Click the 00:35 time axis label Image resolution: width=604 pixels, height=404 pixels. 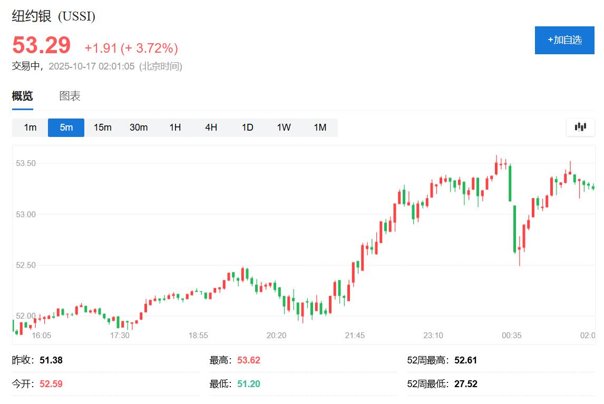(x=511, y=336)
